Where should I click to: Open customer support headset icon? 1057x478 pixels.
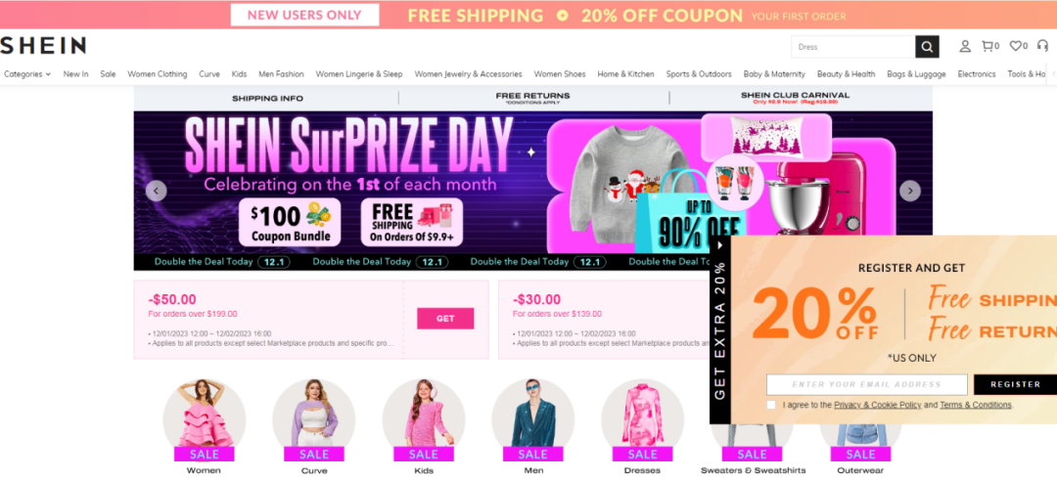pos(1042,46)
